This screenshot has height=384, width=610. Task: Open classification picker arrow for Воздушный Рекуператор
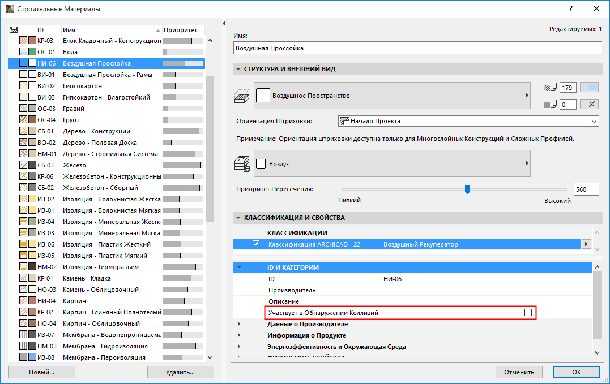[x=586, y=243]
